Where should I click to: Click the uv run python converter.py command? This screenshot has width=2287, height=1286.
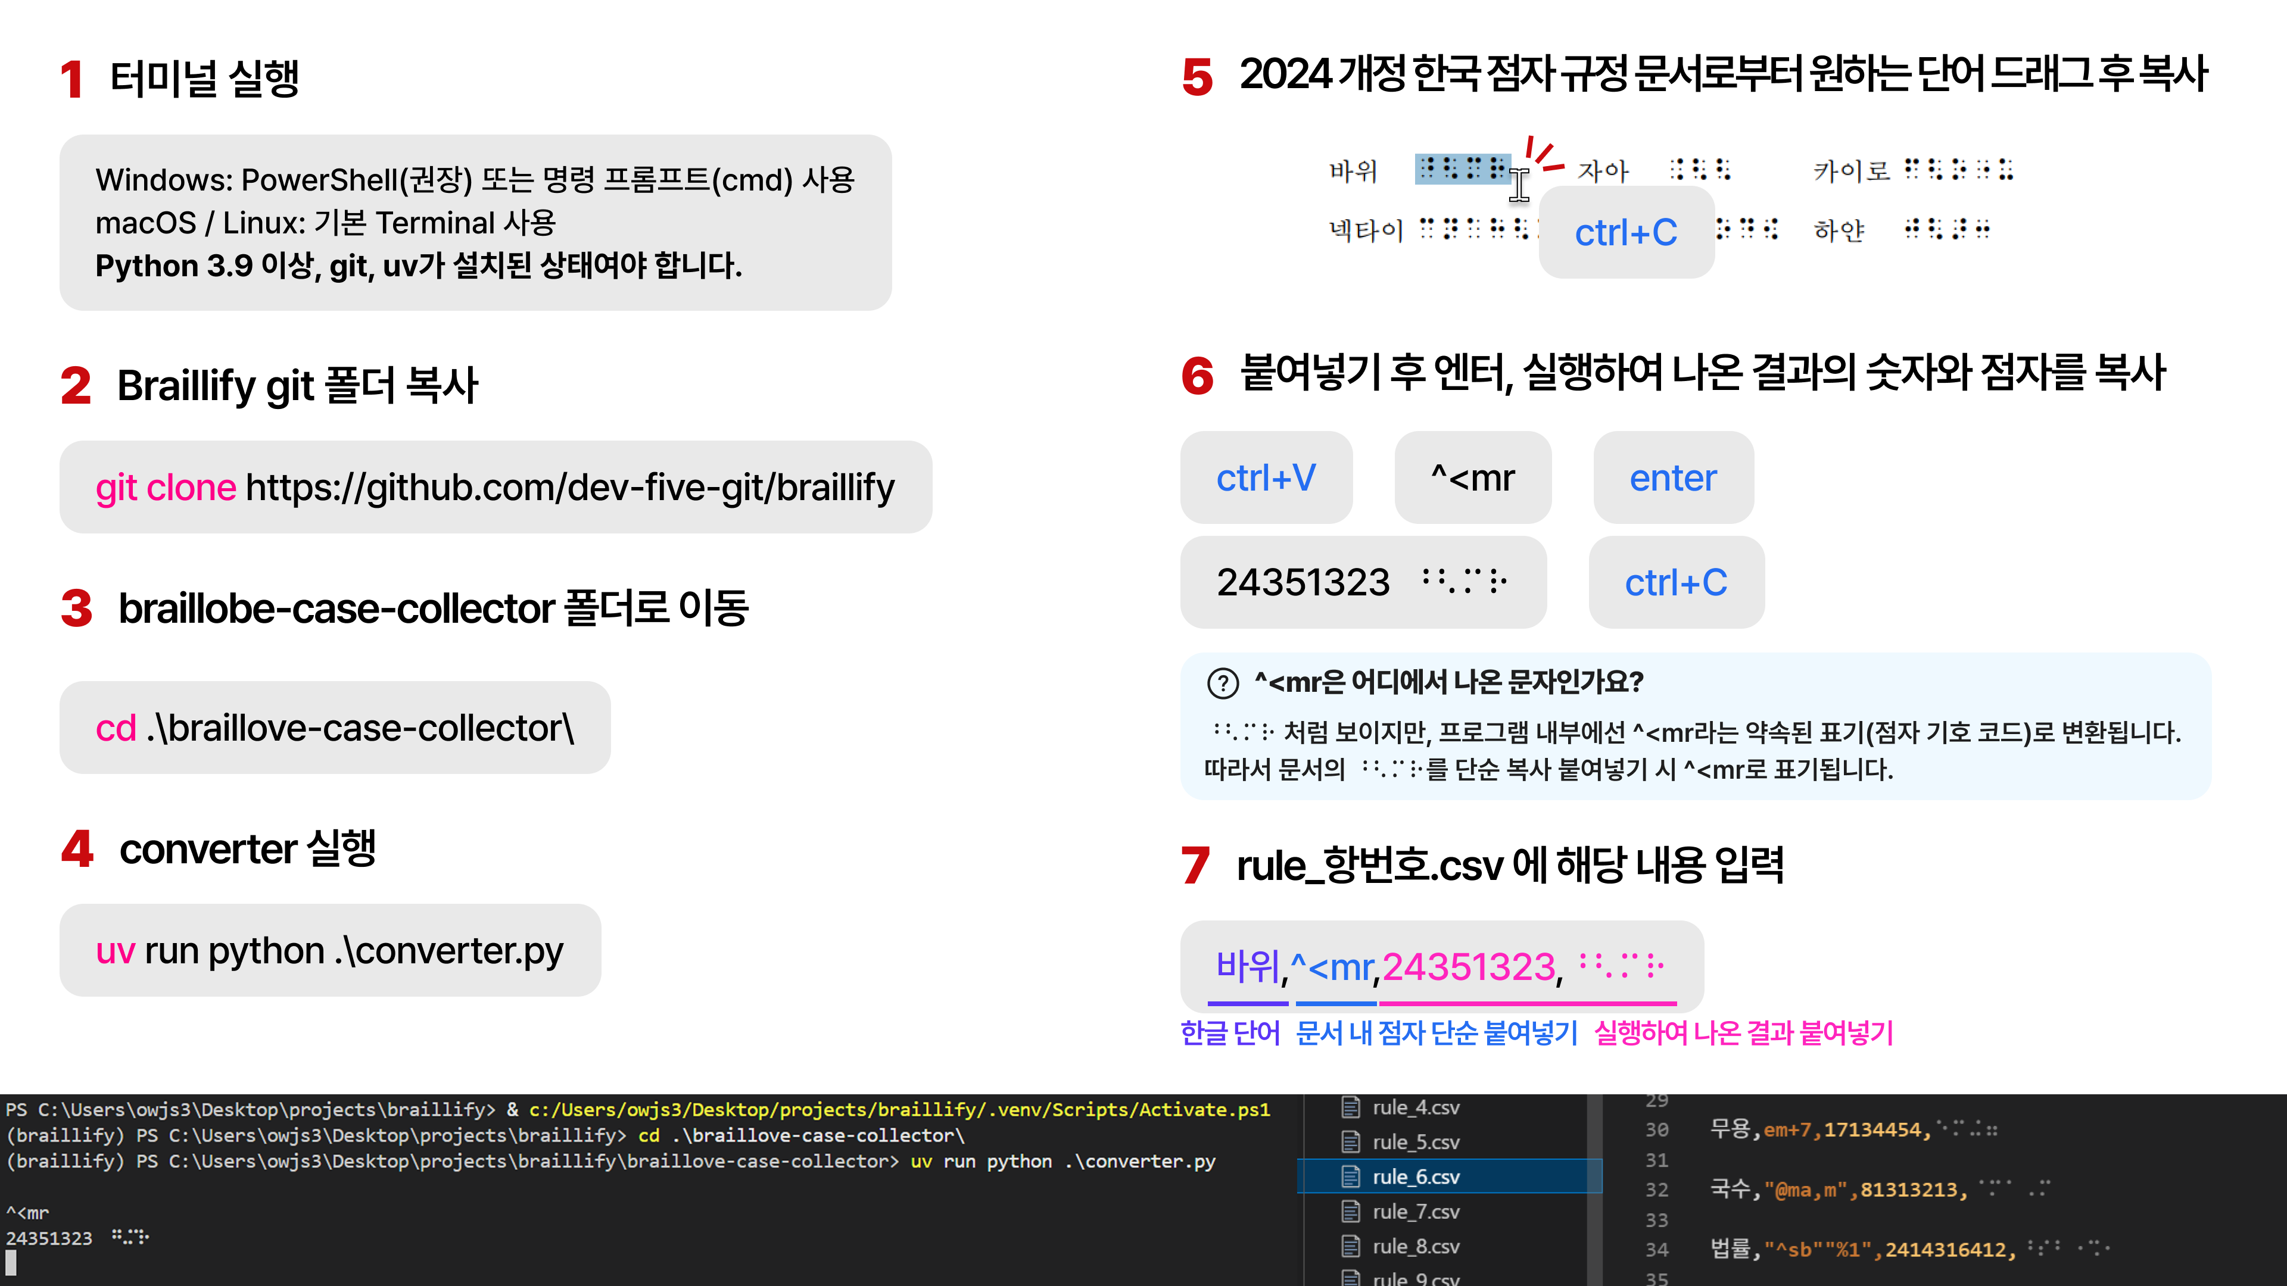(x=329, y=951)
